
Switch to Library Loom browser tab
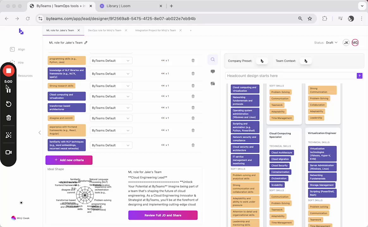pyautogui.click(x=118, y=6)
